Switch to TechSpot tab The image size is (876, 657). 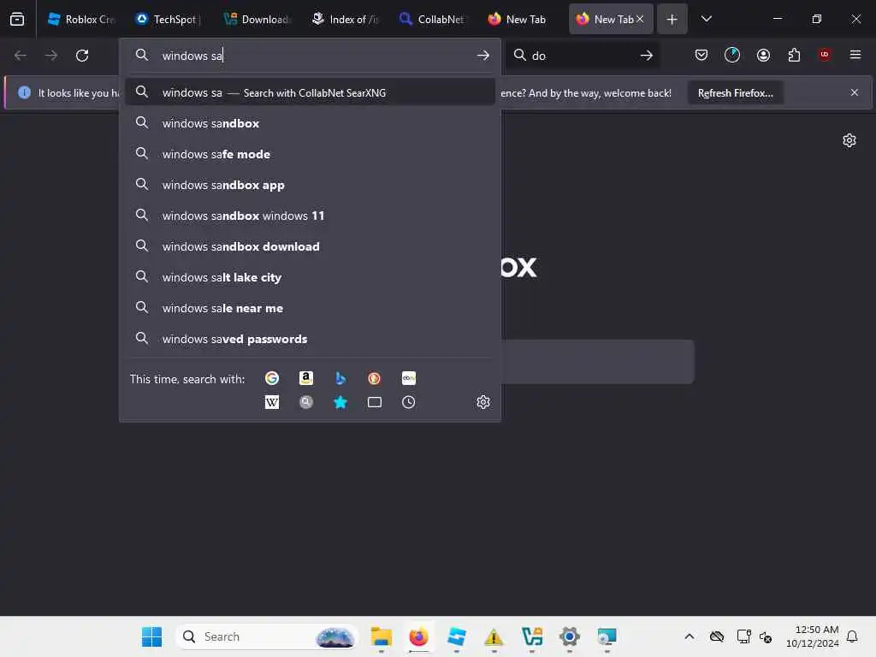[169, 19]
